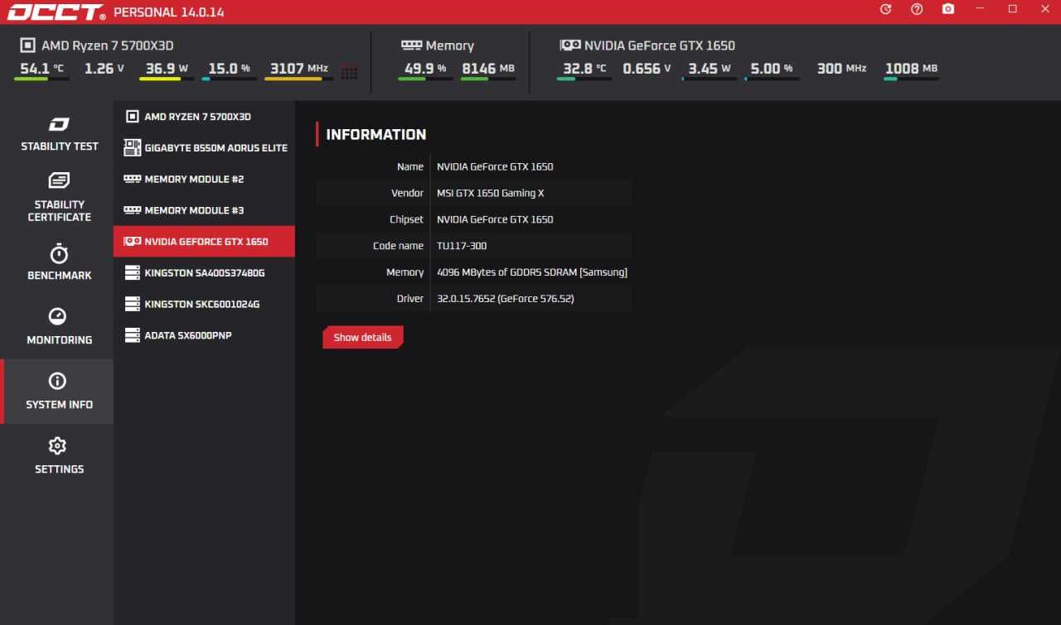Open the STABILITY CERTIFICATE section

click(x=59, y=211)
